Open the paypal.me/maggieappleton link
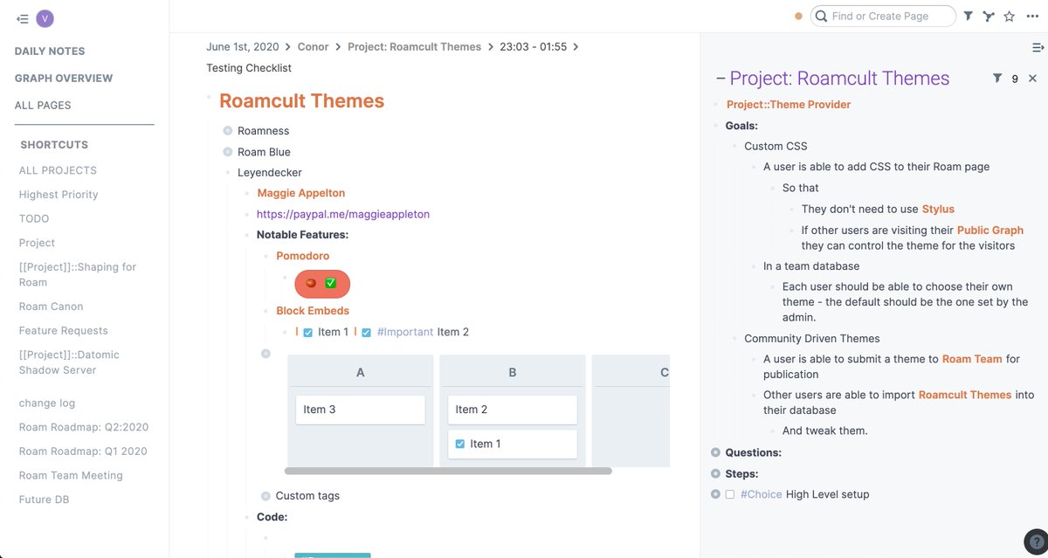 coord(343,214)
